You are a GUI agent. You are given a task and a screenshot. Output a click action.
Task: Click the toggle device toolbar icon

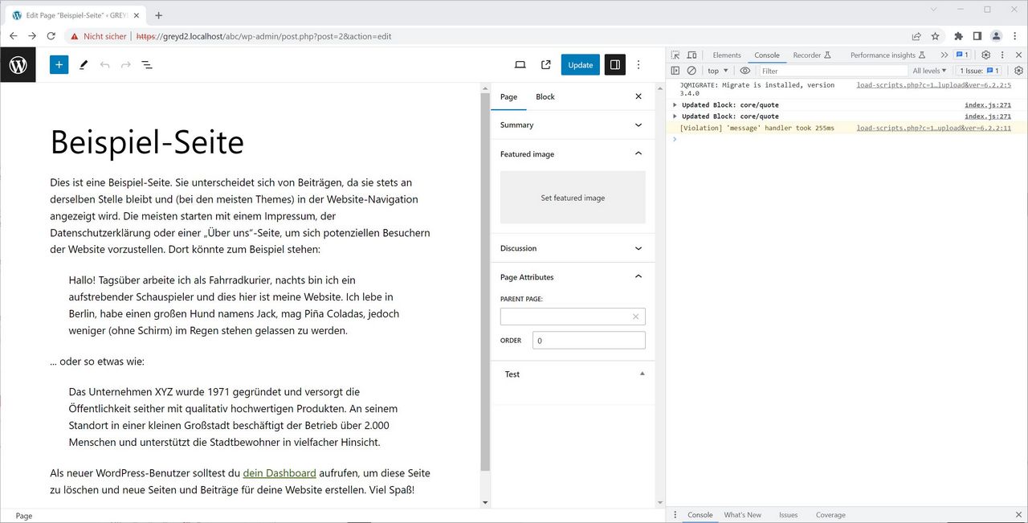click(691, 54)
